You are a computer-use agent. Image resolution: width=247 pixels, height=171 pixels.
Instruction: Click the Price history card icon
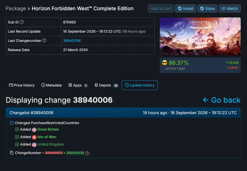tap(11, 85)
